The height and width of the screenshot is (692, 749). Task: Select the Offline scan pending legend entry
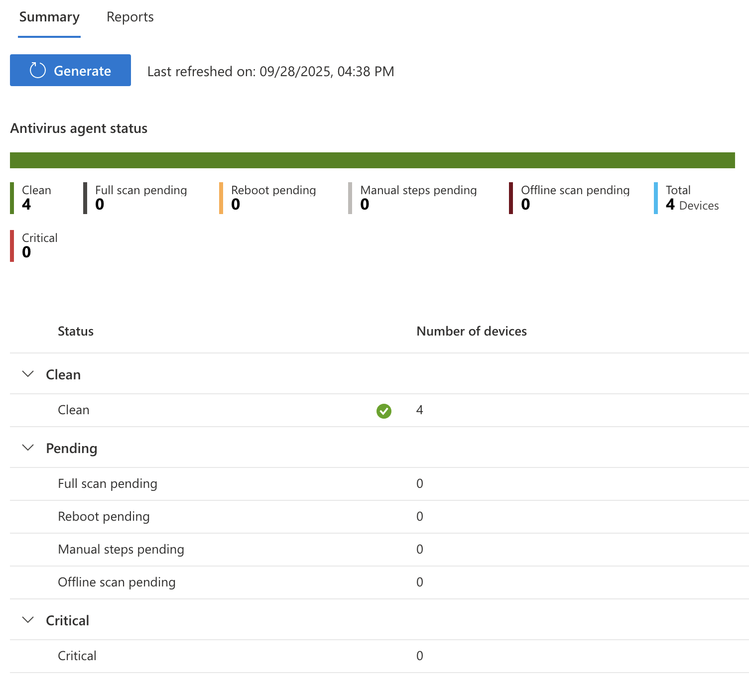coord(575,197)
